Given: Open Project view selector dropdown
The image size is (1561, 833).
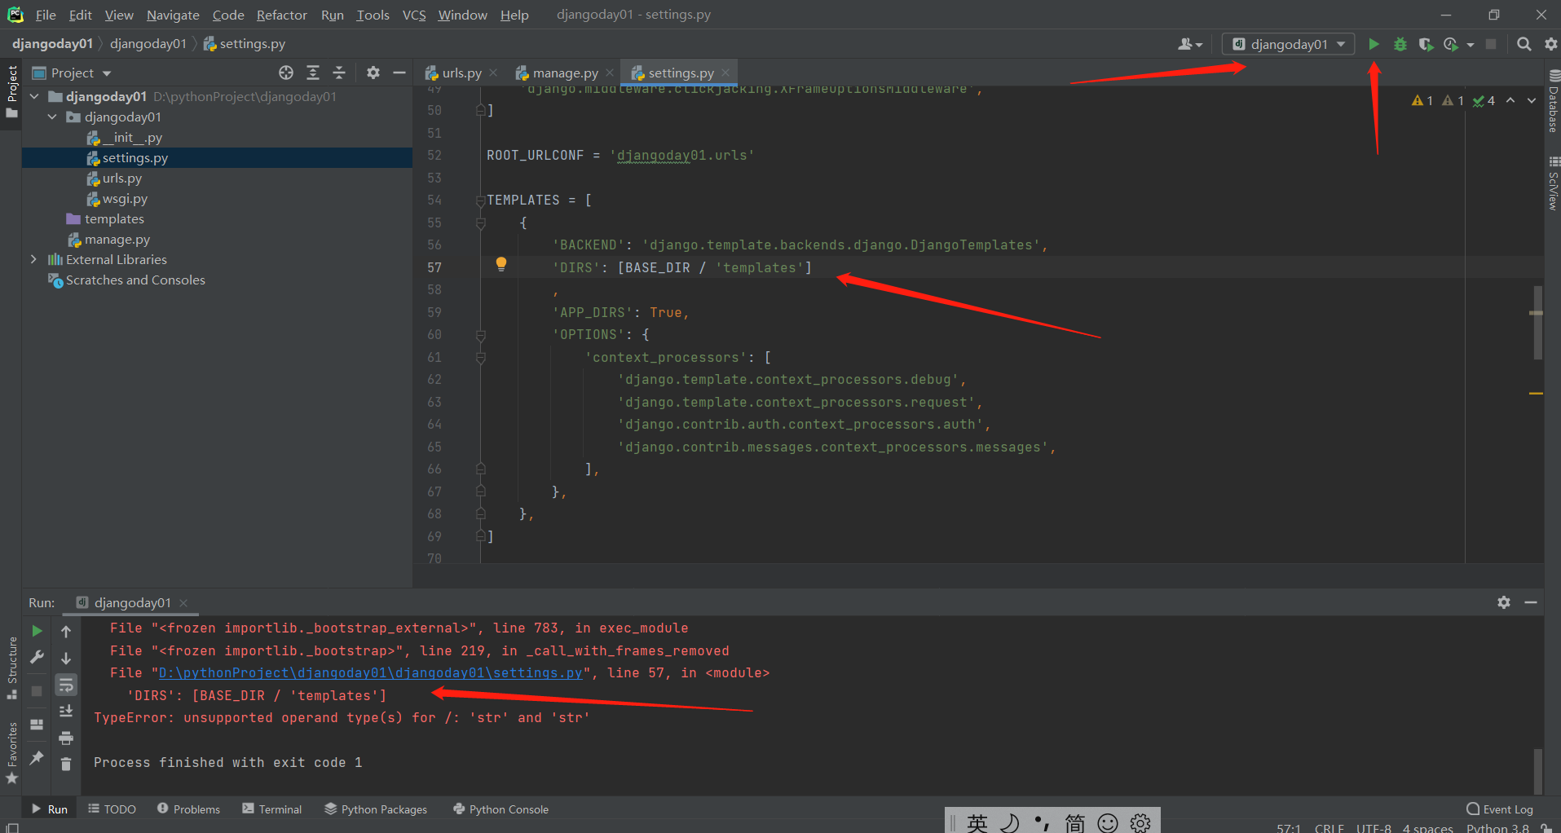Looking at the screenshot, I should (72, 73).
